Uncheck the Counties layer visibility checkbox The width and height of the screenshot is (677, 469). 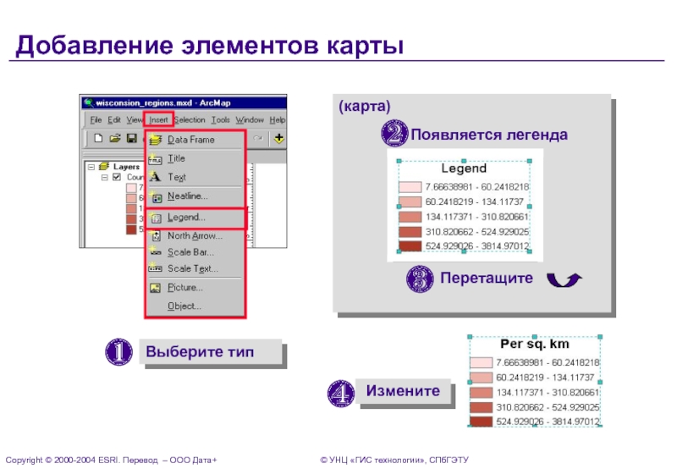117,177
